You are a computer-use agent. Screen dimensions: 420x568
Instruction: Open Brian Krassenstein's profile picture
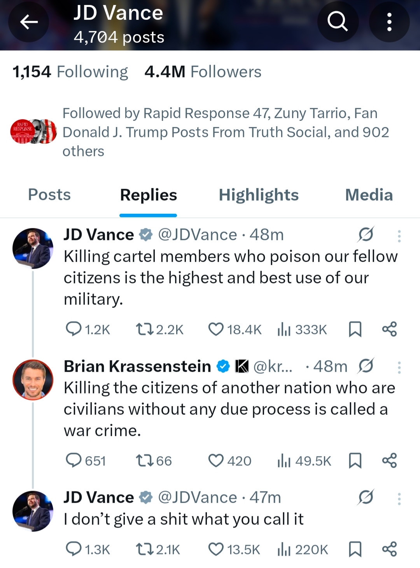(33, 380)
